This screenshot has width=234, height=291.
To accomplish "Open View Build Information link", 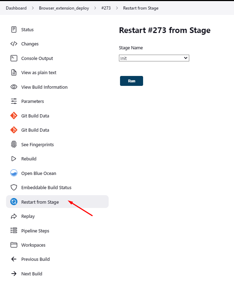I will pyautogui.click(x=44, y=87).
